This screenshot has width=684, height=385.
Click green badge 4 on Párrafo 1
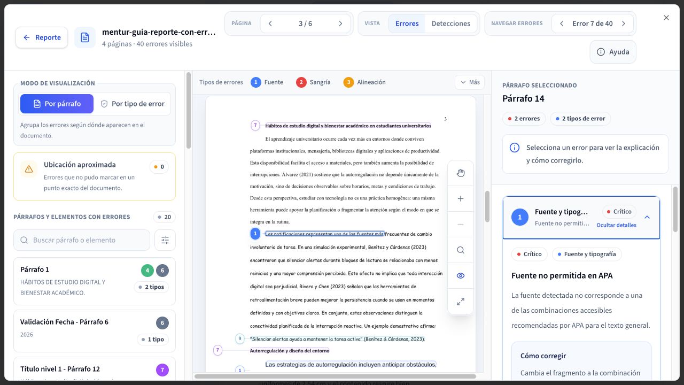tap(147, 271)
